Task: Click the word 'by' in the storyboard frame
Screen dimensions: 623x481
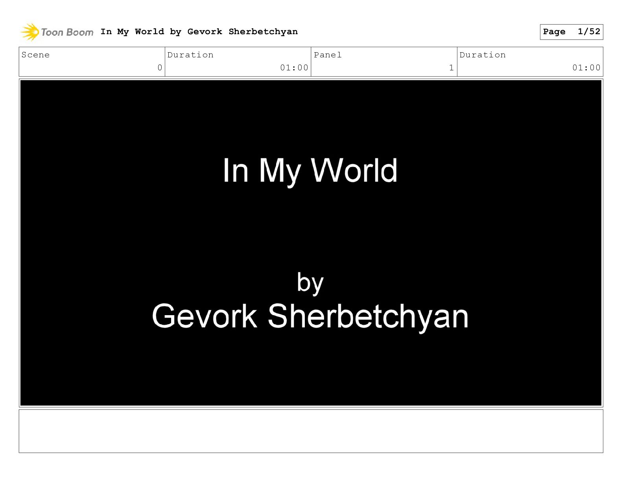Action: [x=310, y=283]
